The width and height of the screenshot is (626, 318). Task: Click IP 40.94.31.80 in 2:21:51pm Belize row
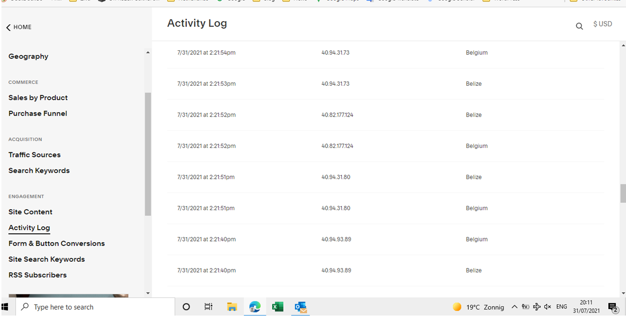point(336,177)
